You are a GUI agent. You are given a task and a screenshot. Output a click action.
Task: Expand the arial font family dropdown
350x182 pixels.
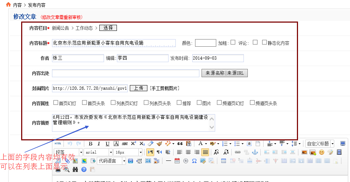coord(110,152)
